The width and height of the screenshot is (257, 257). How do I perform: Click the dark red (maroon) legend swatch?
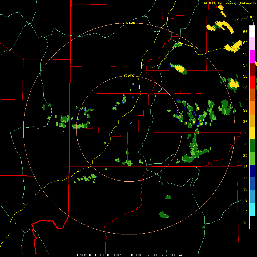[252, 70]
